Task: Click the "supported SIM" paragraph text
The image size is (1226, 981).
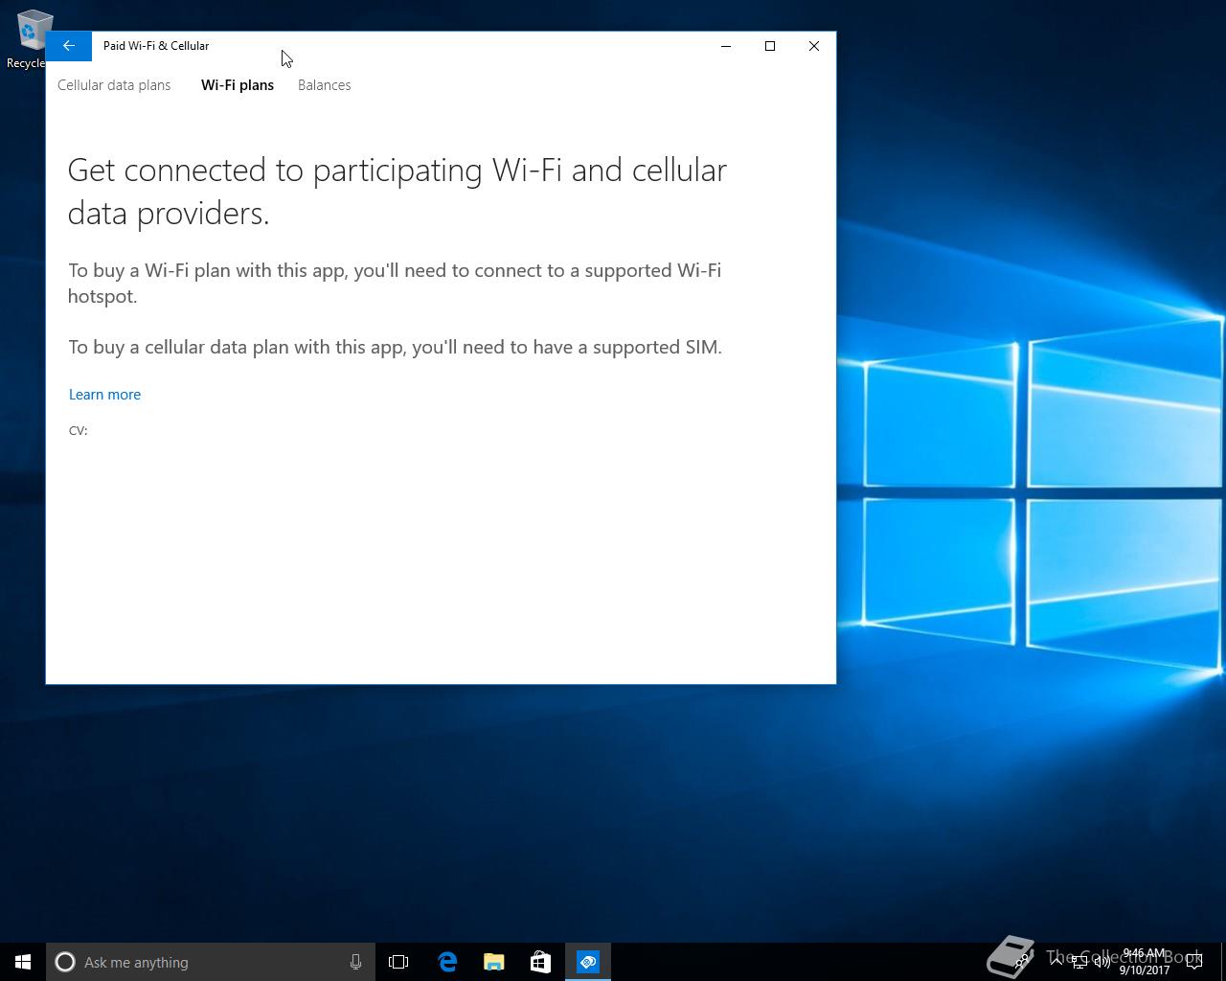Action: [x=395, y=347]
